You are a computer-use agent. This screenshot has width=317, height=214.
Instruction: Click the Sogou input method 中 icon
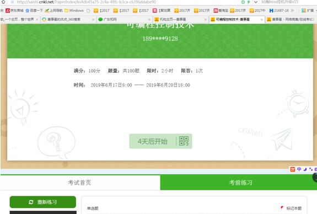point(299,169)
